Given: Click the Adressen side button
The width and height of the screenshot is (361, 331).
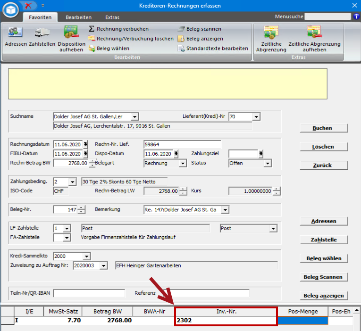Looking at the screenshot, I should point(324,221).
